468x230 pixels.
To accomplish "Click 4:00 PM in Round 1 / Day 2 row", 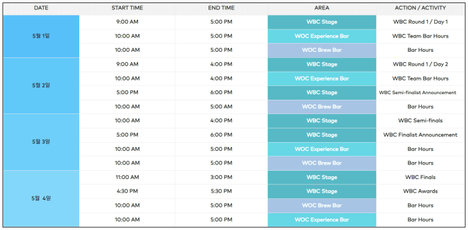I will (x=221, y=64).
